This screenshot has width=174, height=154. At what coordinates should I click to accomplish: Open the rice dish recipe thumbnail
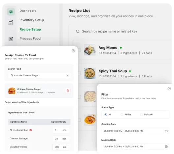90,97
